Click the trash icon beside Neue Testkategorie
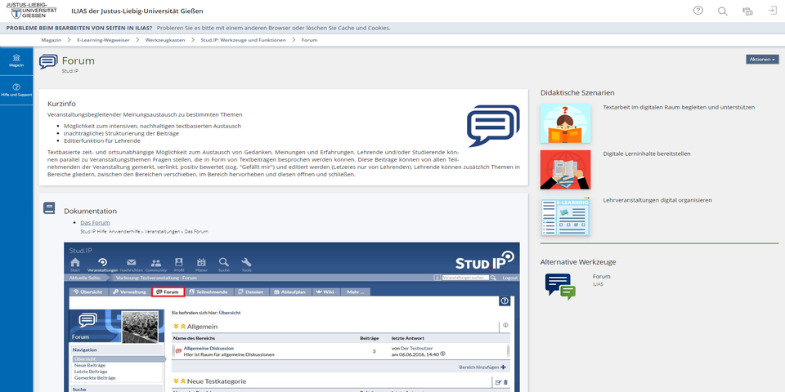Image resolution: width=785 pixels, height=392 pixels. [x=505, y=382]
